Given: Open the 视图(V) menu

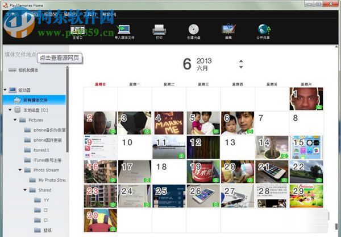Looking at the screenshot, I should coord(51,15).
